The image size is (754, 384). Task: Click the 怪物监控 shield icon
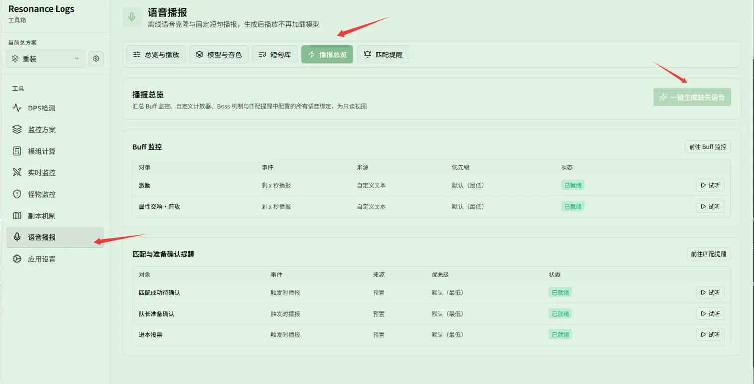(x=17, y=194)
